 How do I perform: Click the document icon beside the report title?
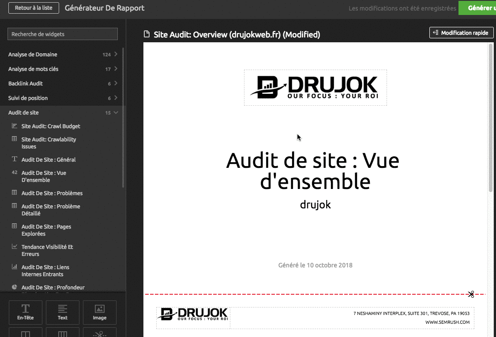click(147, 34)
